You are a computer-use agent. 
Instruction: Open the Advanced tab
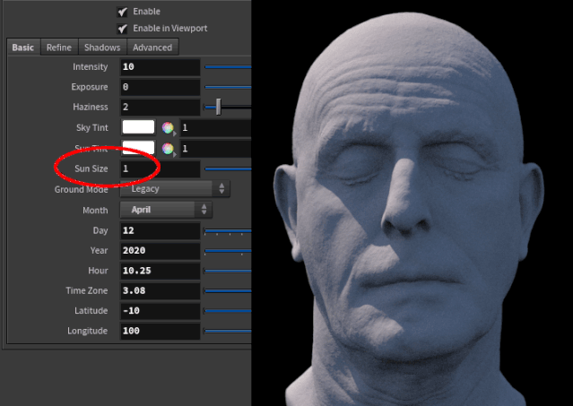[x=152, y=48]
